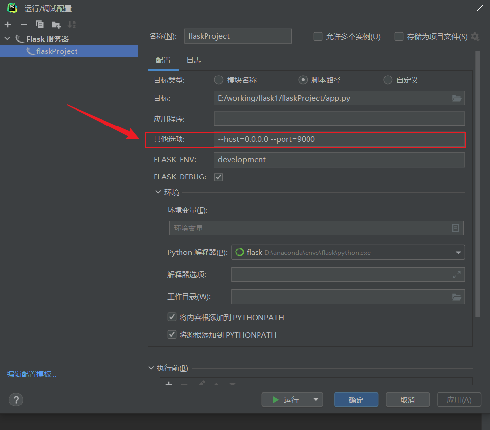Viewport: 490px width, 430px height.
Task: Toggle the FLASK_DEBUG checkbox
Action: (218, 177)
